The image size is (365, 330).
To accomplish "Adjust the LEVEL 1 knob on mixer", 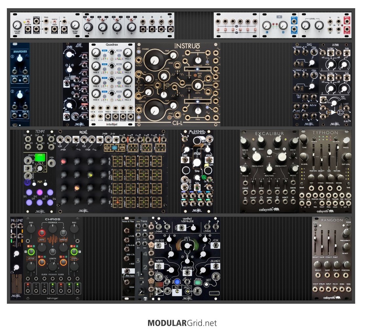I will coord(306,25).
